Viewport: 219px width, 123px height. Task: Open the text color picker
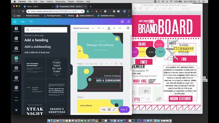[109, 28]
